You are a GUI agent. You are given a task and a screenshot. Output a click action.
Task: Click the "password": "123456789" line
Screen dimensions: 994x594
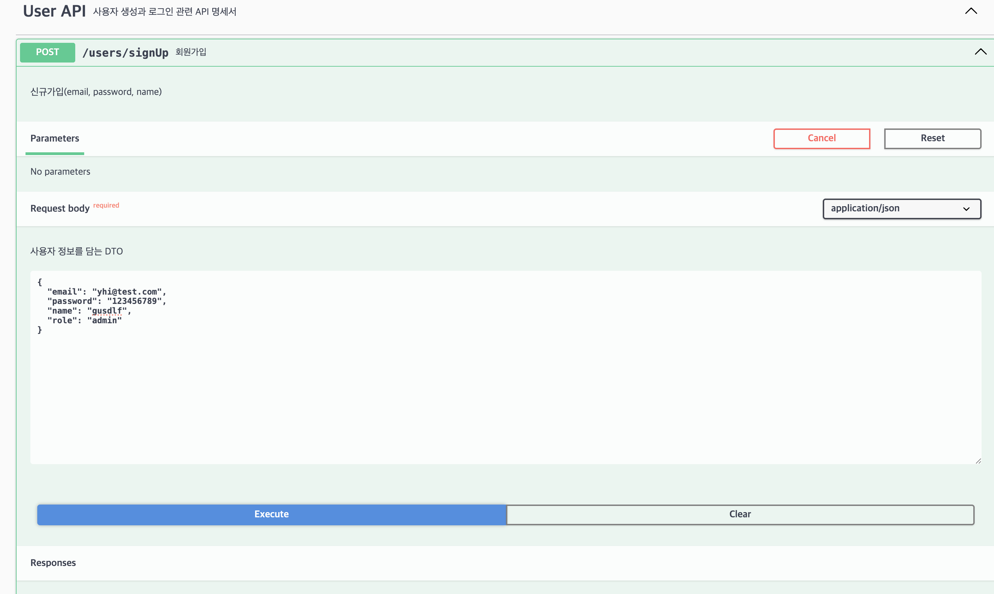coord(106,301)
